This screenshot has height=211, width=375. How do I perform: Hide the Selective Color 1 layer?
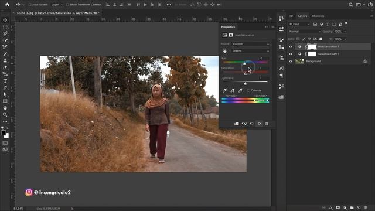(291, 54)
